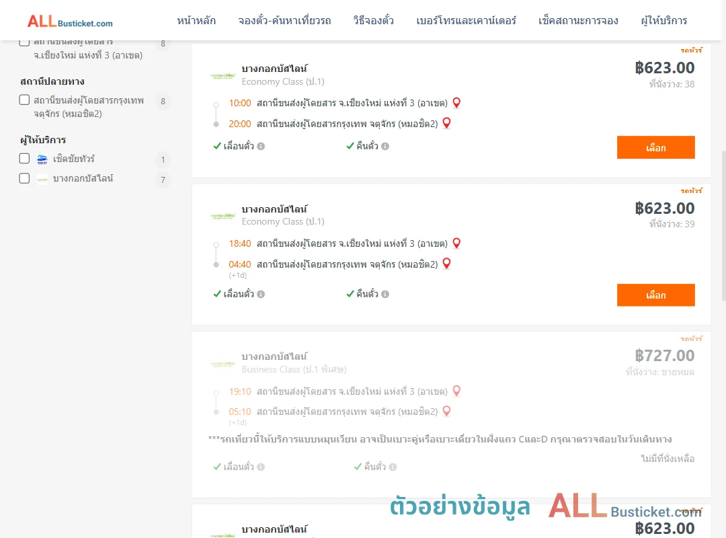Show คืนตั๋ว info icon on 19:10 trip
726x538 pixels.
393,467
